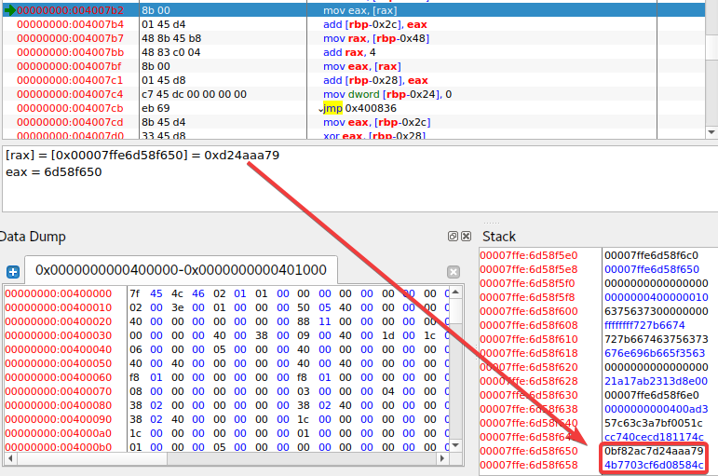The image size is (718, 476).
Task: Click the jmp branch direction arrow
Action: (x=319, y=109)
